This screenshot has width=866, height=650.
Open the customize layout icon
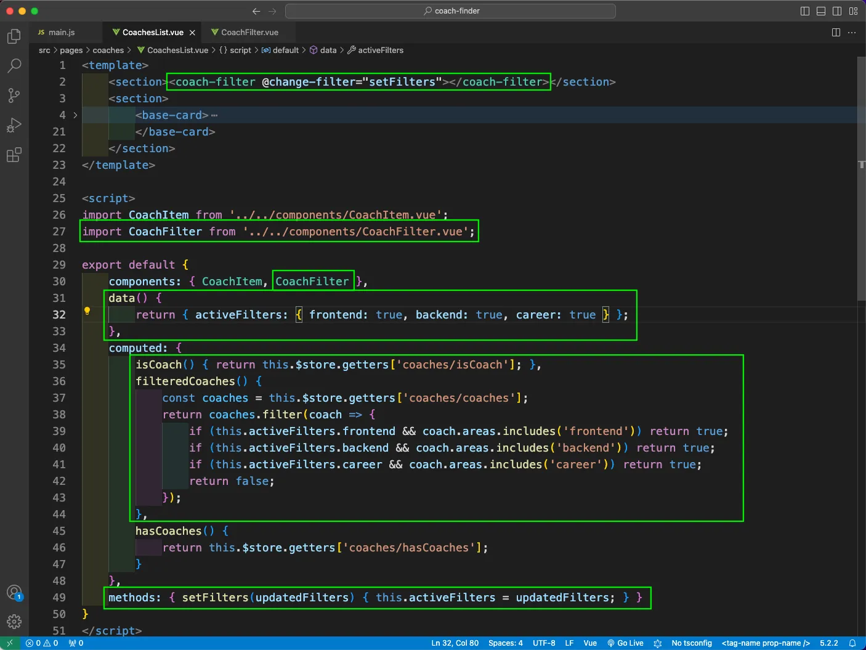pyautogui.click(x=853, y=11)
